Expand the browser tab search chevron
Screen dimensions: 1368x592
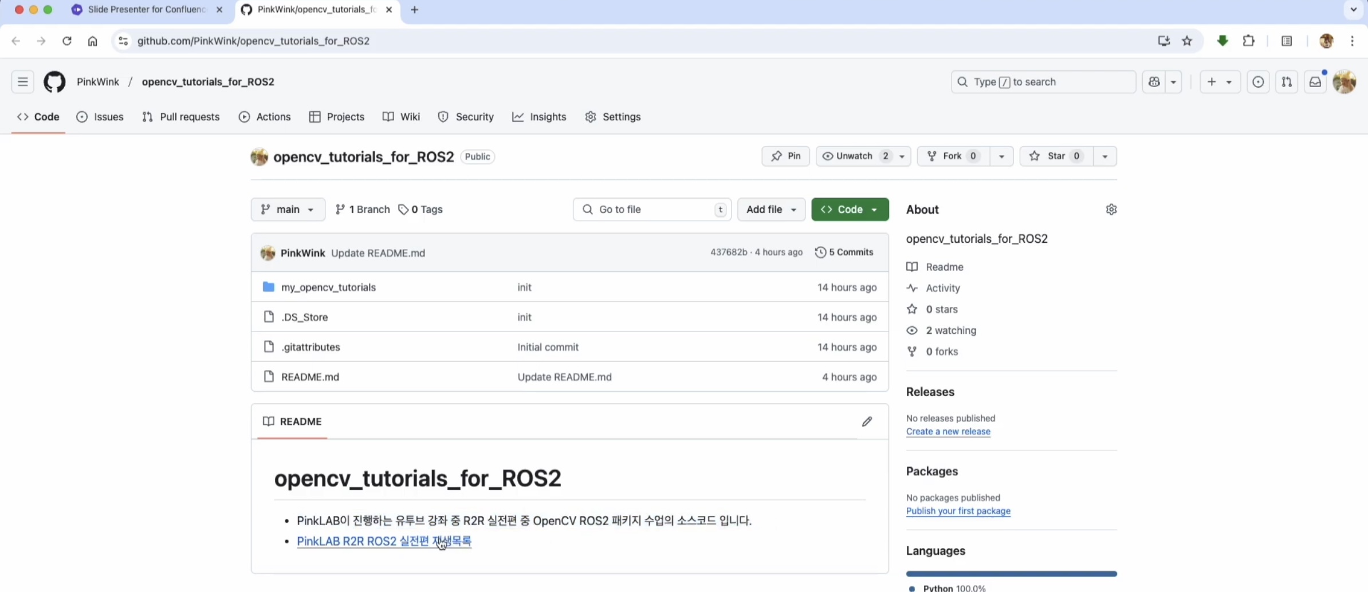[1354, 10]
